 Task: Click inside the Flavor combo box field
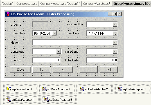pyautogui.click(x=73, y=42)
